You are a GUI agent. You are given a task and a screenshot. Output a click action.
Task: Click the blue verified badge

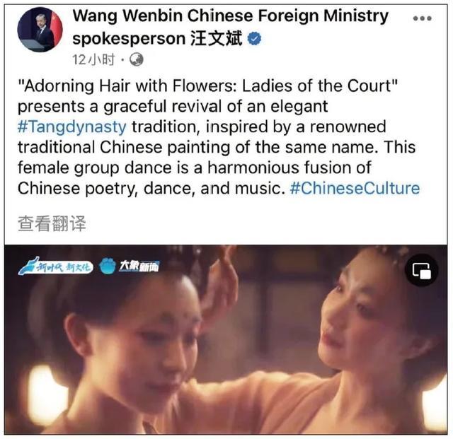click(x=254, y=39)
